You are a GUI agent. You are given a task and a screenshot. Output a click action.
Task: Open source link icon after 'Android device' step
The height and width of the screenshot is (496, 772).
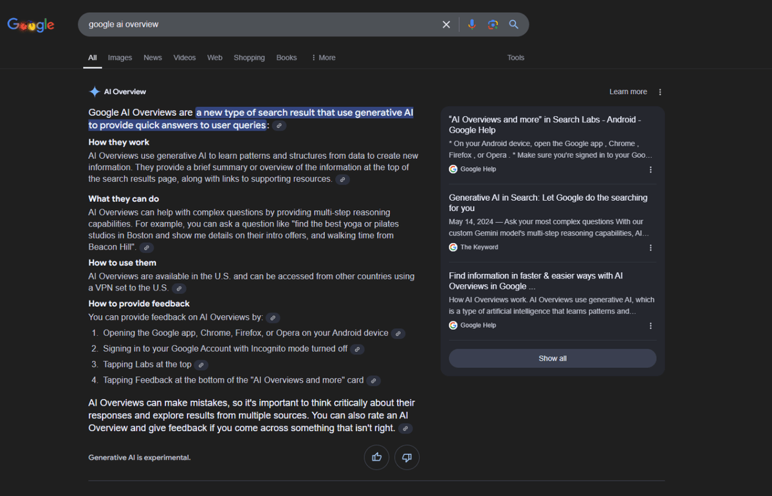398,334
